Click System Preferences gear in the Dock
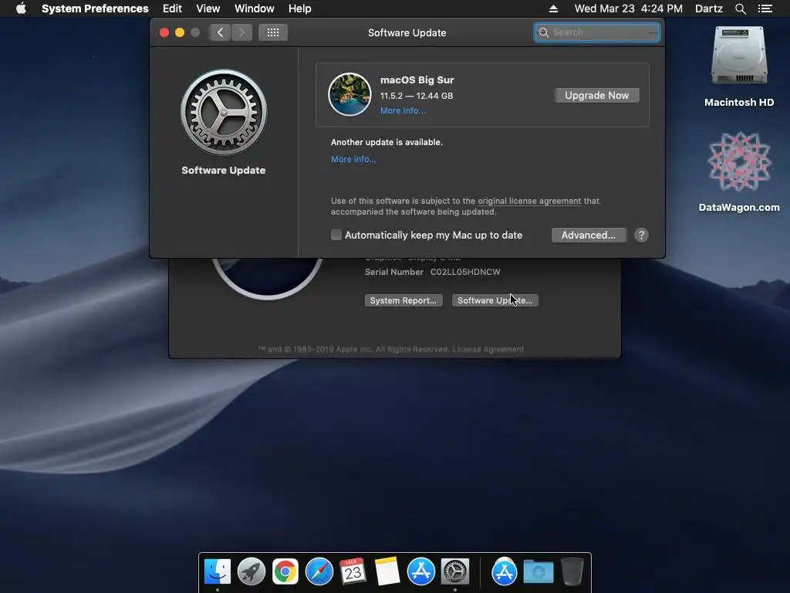 (x=455, y=572)
